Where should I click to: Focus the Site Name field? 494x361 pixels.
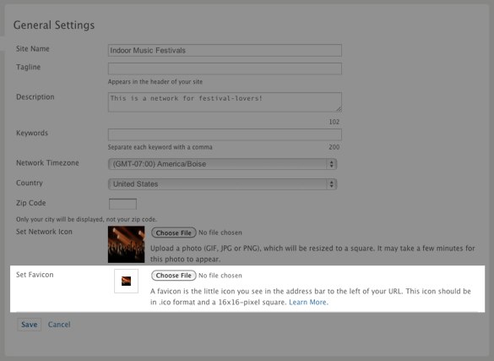[x=225, y=51]
